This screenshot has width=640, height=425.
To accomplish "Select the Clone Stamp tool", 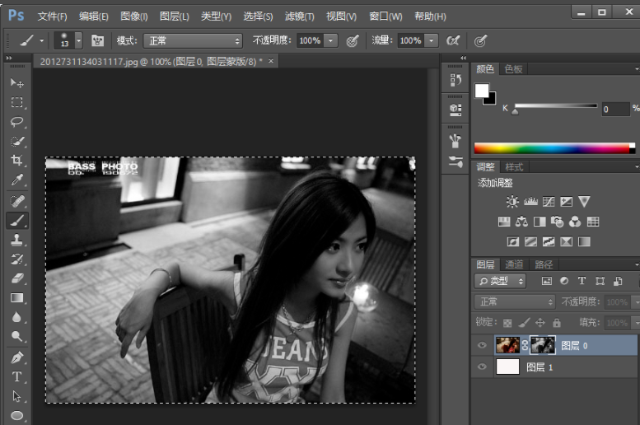I will coord(16,240).
